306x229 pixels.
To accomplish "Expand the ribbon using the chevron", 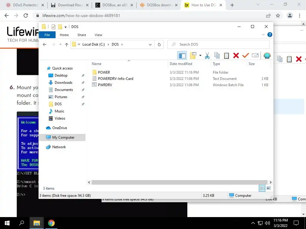I will pos(263,35).
